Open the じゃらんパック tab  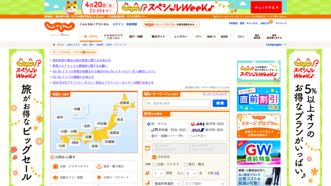113,36
